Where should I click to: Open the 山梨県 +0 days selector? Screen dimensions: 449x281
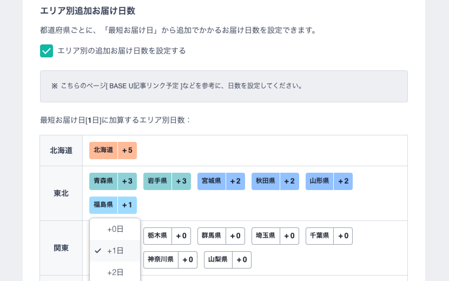tap(228, 260)
